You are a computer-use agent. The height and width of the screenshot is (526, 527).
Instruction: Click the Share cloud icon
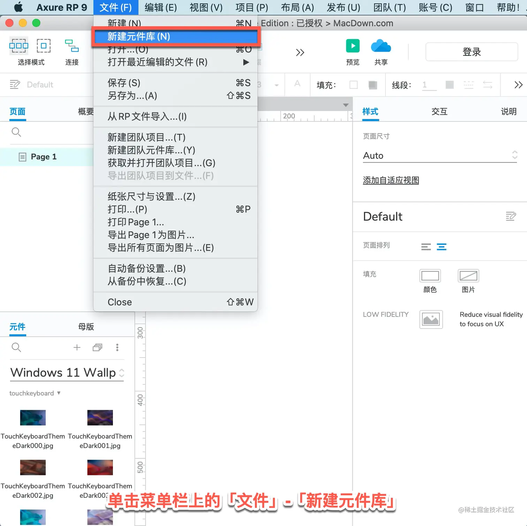[381, 46]
